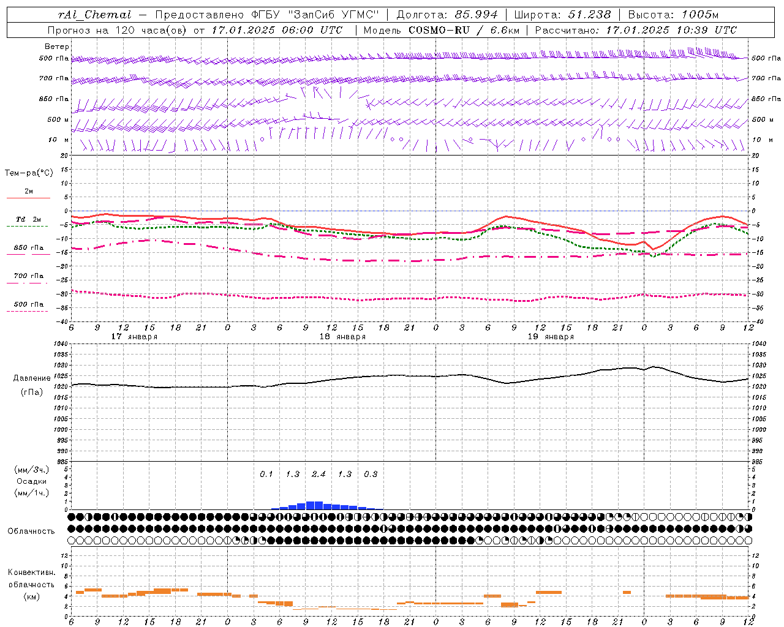Screen dimensions: 784x627
Task: Click the (гПа) unit label under Давление
Action: (x=32, y=392)
